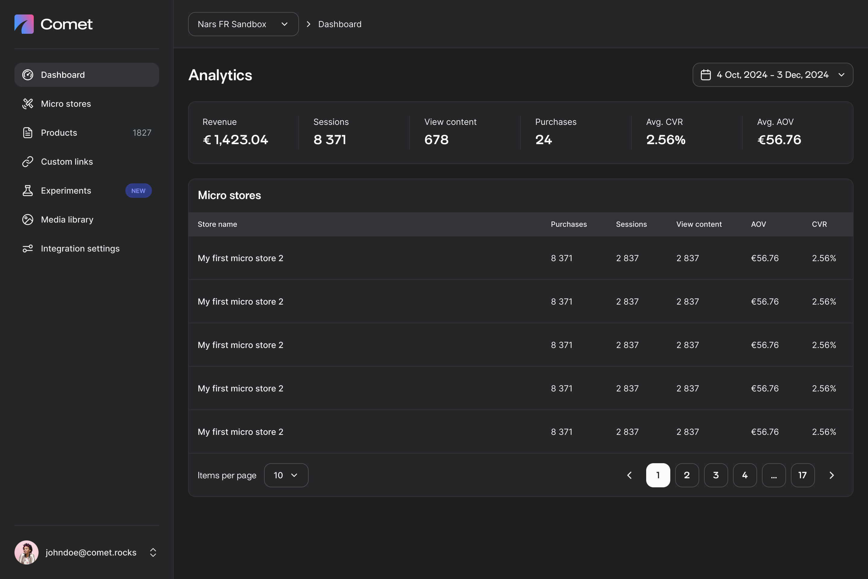The image size is (868, 579).
Task: Click the ellipsis pagination button
Action: [774, 475]
